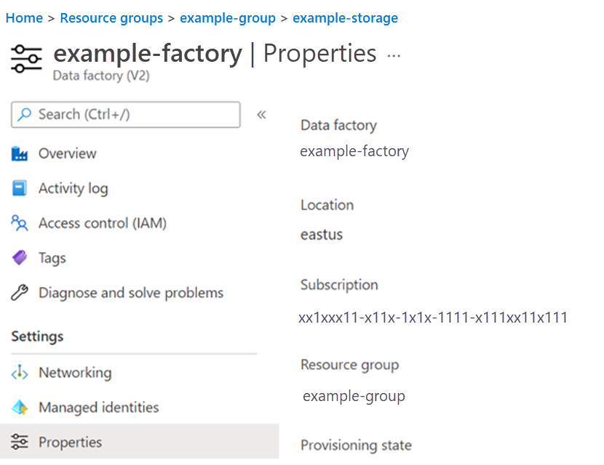
Task: Click the Properties sliders icon in the sidebar
Action: 19,442
